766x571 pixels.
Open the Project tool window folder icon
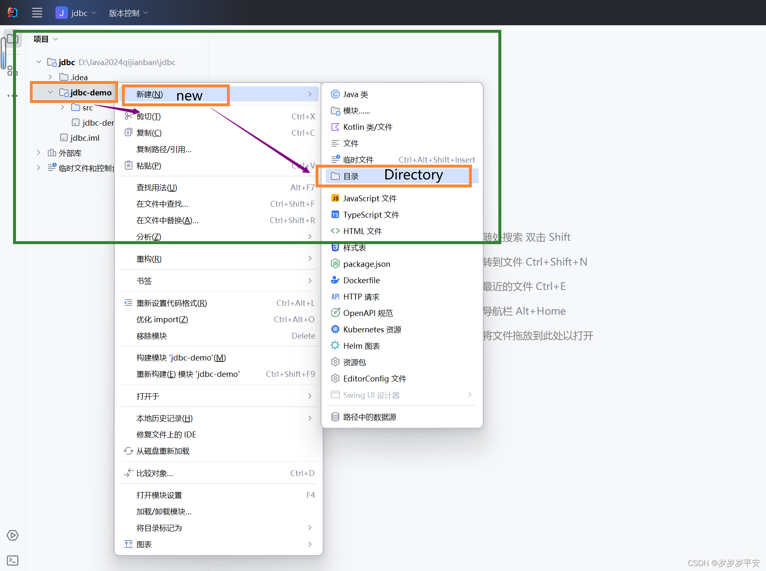pos(12,39)
